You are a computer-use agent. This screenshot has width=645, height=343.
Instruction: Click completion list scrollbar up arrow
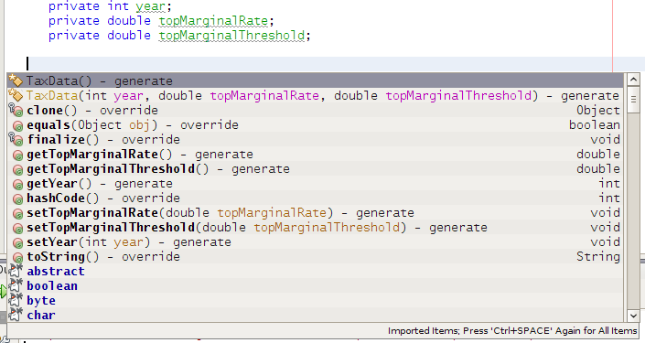click(633, 80)
